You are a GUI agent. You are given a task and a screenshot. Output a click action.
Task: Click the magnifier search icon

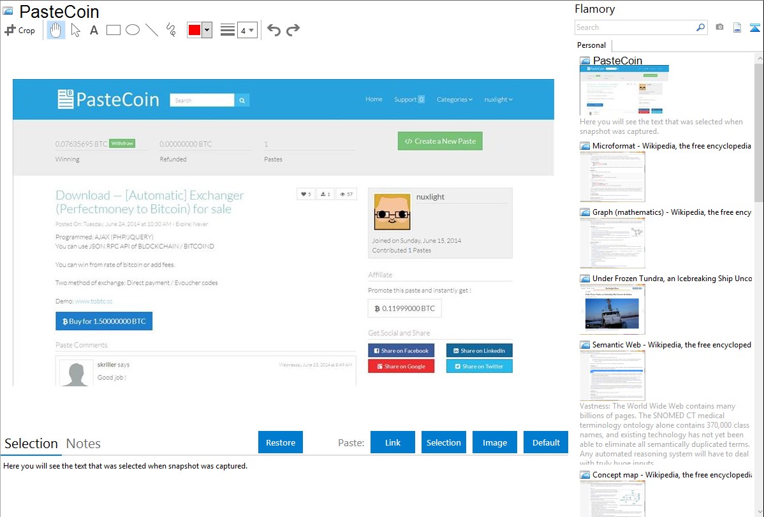[x=701, y=27]
